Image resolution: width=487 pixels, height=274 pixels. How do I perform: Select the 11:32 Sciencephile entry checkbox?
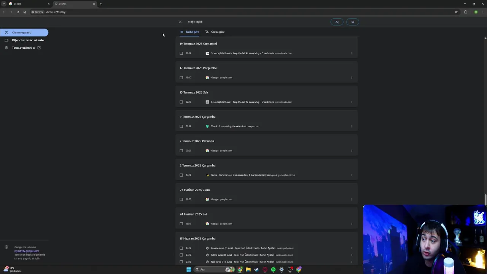pos(181,53)
